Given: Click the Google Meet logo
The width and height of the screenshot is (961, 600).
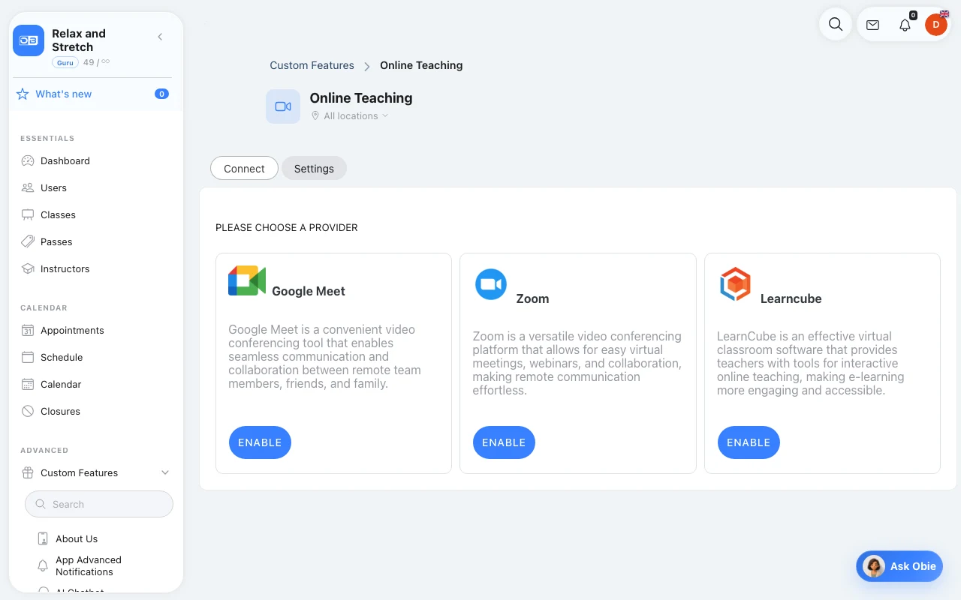Looking at the screenshot, I should (x=247, y=280).
